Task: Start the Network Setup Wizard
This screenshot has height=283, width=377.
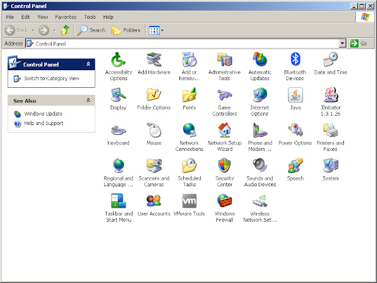Action: (x=224, y=137)
